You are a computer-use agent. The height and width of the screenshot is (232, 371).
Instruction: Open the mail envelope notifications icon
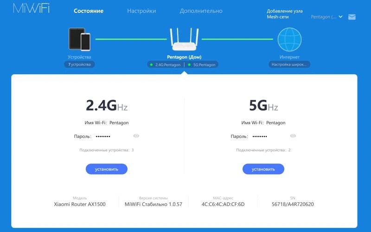[352, 17]
